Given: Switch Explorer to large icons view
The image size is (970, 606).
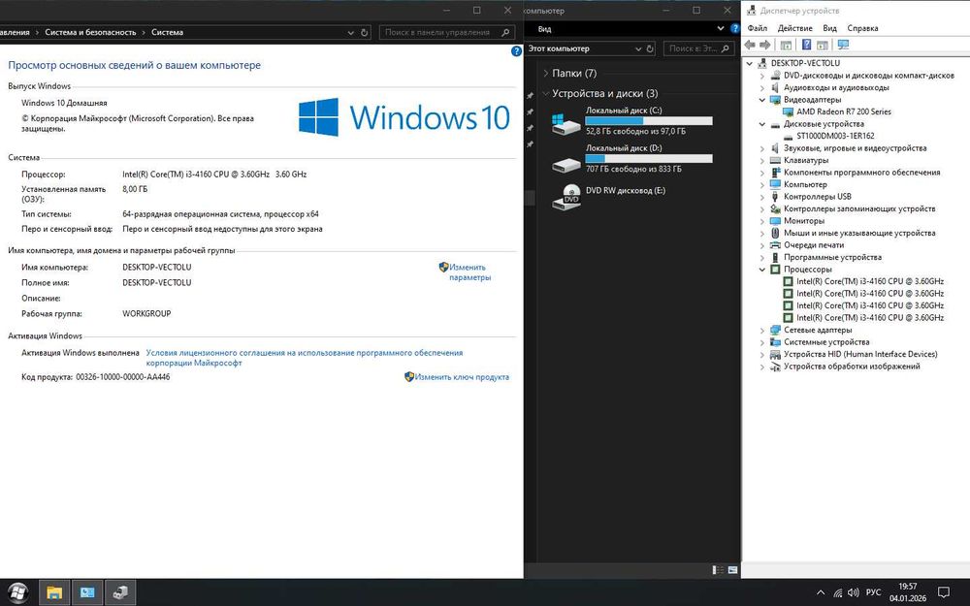Looking at the screenshot, I should pos(732,569).
